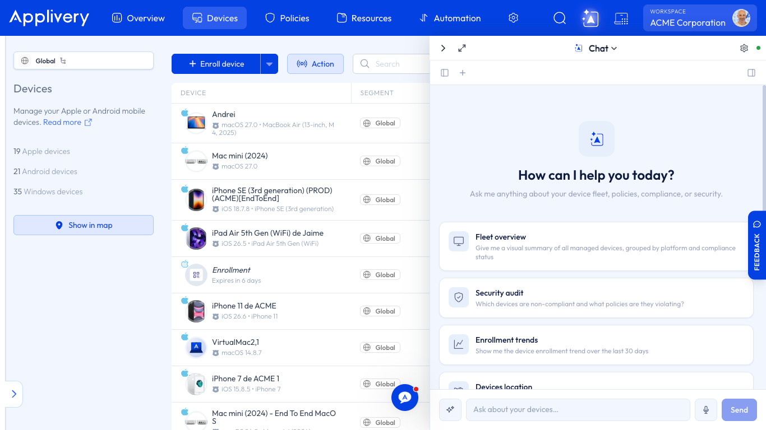Click the Enroll device button
766x430 pixels.
216,64
